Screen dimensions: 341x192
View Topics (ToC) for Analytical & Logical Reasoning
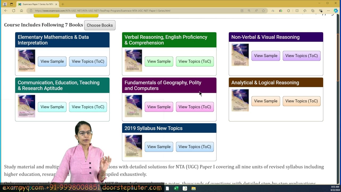302,101
